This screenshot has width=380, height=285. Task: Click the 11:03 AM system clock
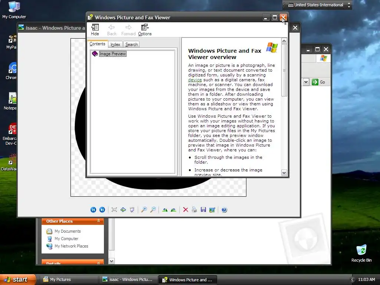[366, 279]
